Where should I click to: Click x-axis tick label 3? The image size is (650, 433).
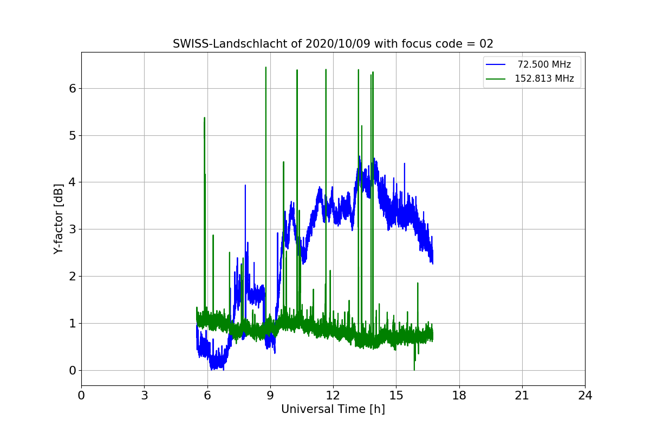coord(144,396)
